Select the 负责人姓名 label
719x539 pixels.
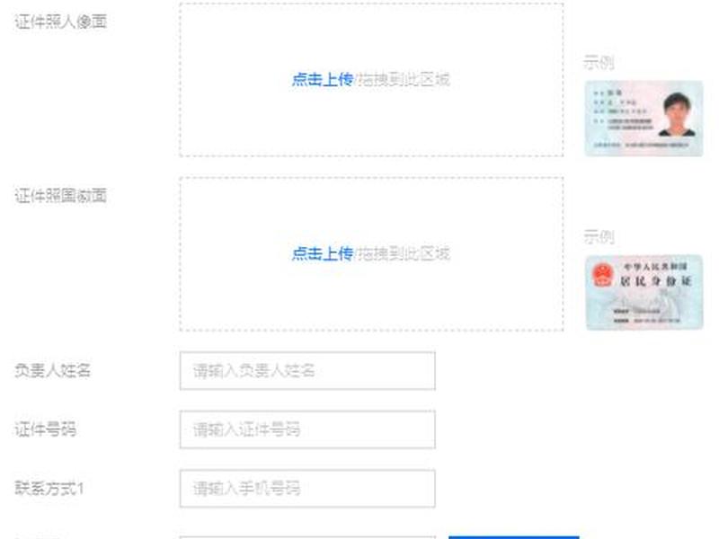click(x=53, y=370)
